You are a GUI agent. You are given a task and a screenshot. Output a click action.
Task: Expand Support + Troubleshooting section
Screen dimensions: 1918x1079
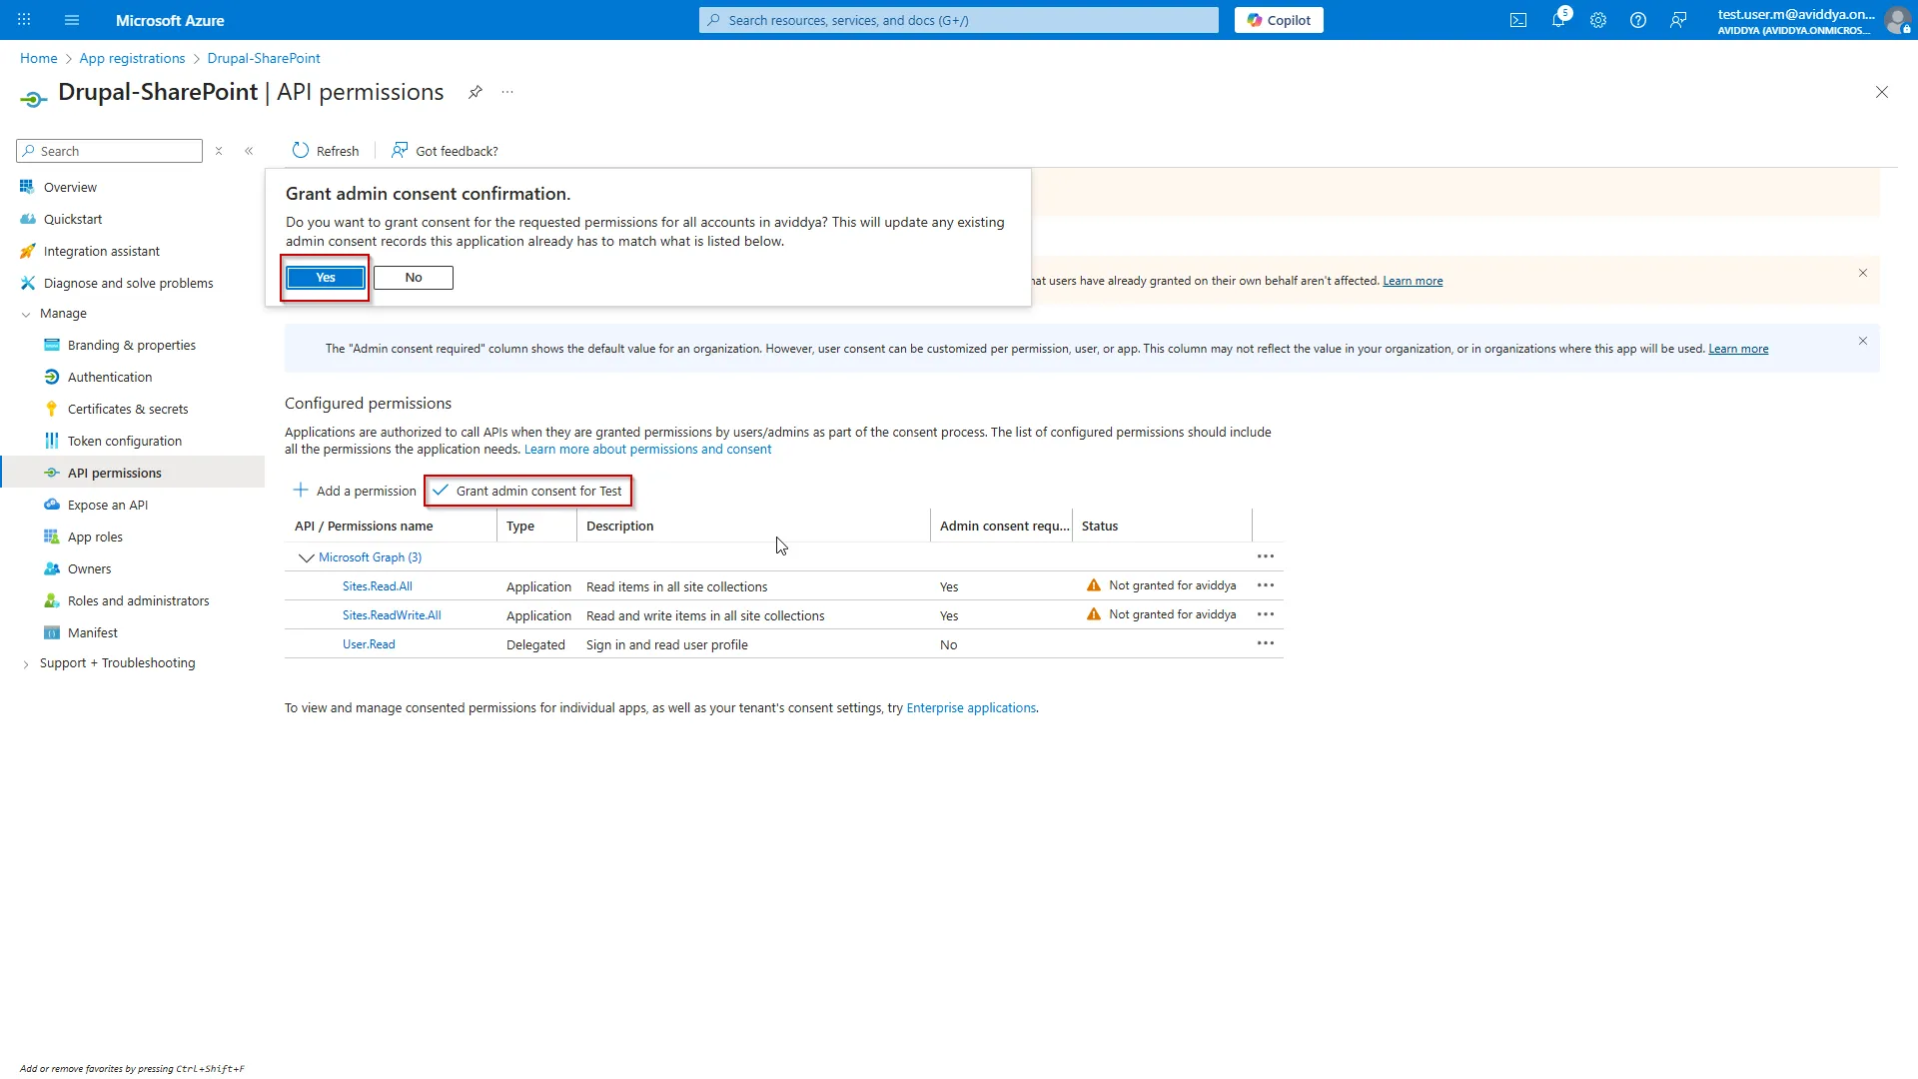tap(26, 663)
